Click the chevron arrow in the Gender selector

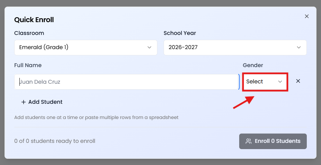click(x=280, y=82)
